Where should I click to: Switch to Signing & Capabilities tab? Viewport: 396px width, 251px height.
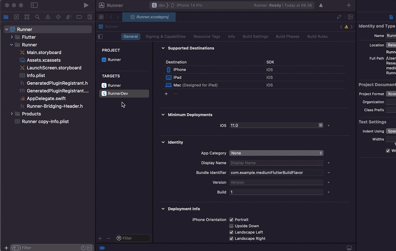pyautogui.click(x=166, y=37)
